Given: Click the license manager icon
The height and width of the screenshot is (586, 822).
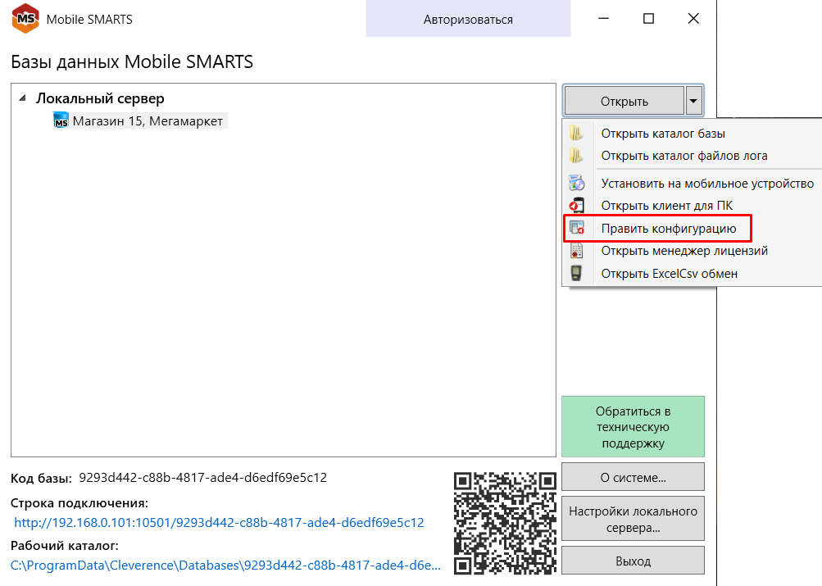Looking at the screenshot, I should pyautogui.click(x=577, y=251).
